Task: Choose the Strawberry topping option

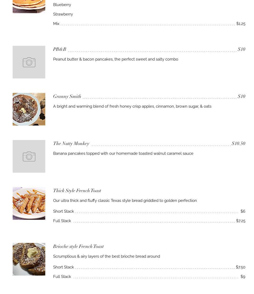Action: pos(63,14)
